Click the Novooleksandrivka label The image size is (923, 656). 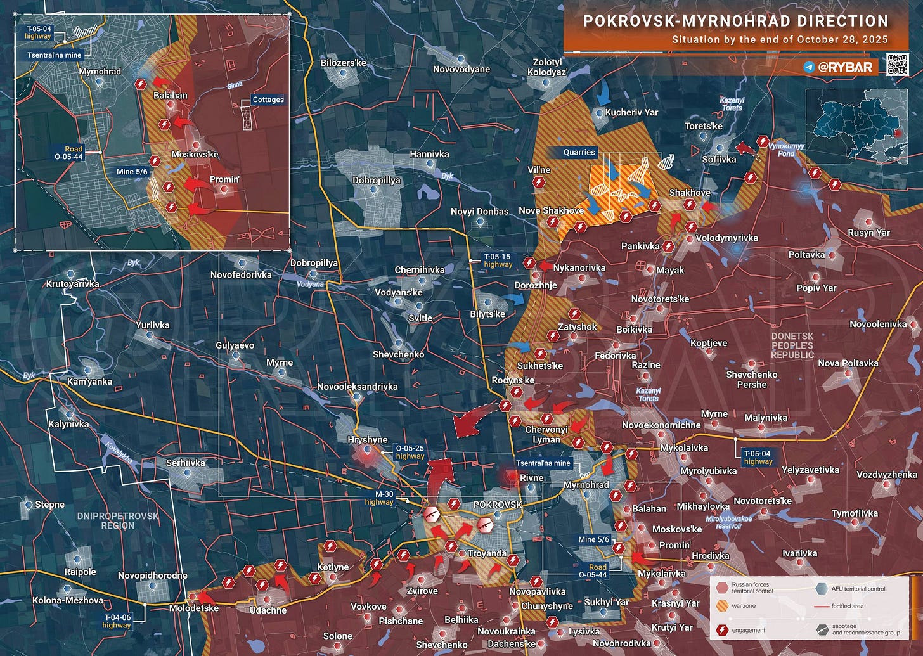358,387
